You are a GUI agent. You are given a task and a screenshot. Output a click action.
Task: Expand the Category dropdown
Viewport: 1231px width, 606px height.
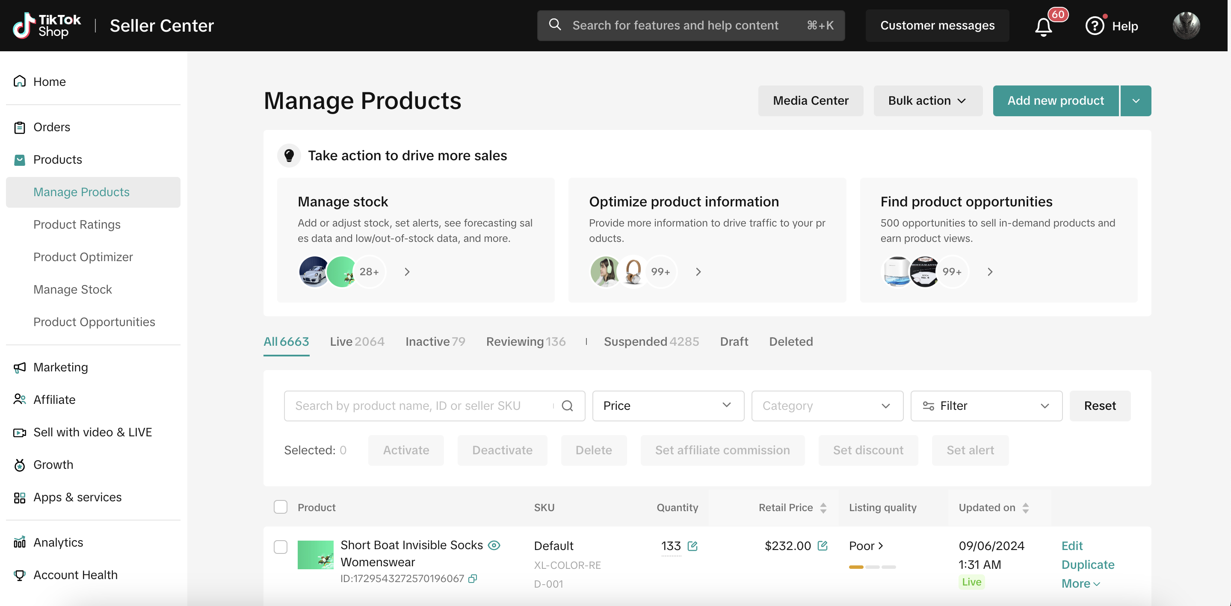pos(827,406)
